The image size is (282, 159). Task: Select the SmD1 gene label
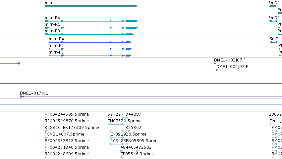coord(274,3)
